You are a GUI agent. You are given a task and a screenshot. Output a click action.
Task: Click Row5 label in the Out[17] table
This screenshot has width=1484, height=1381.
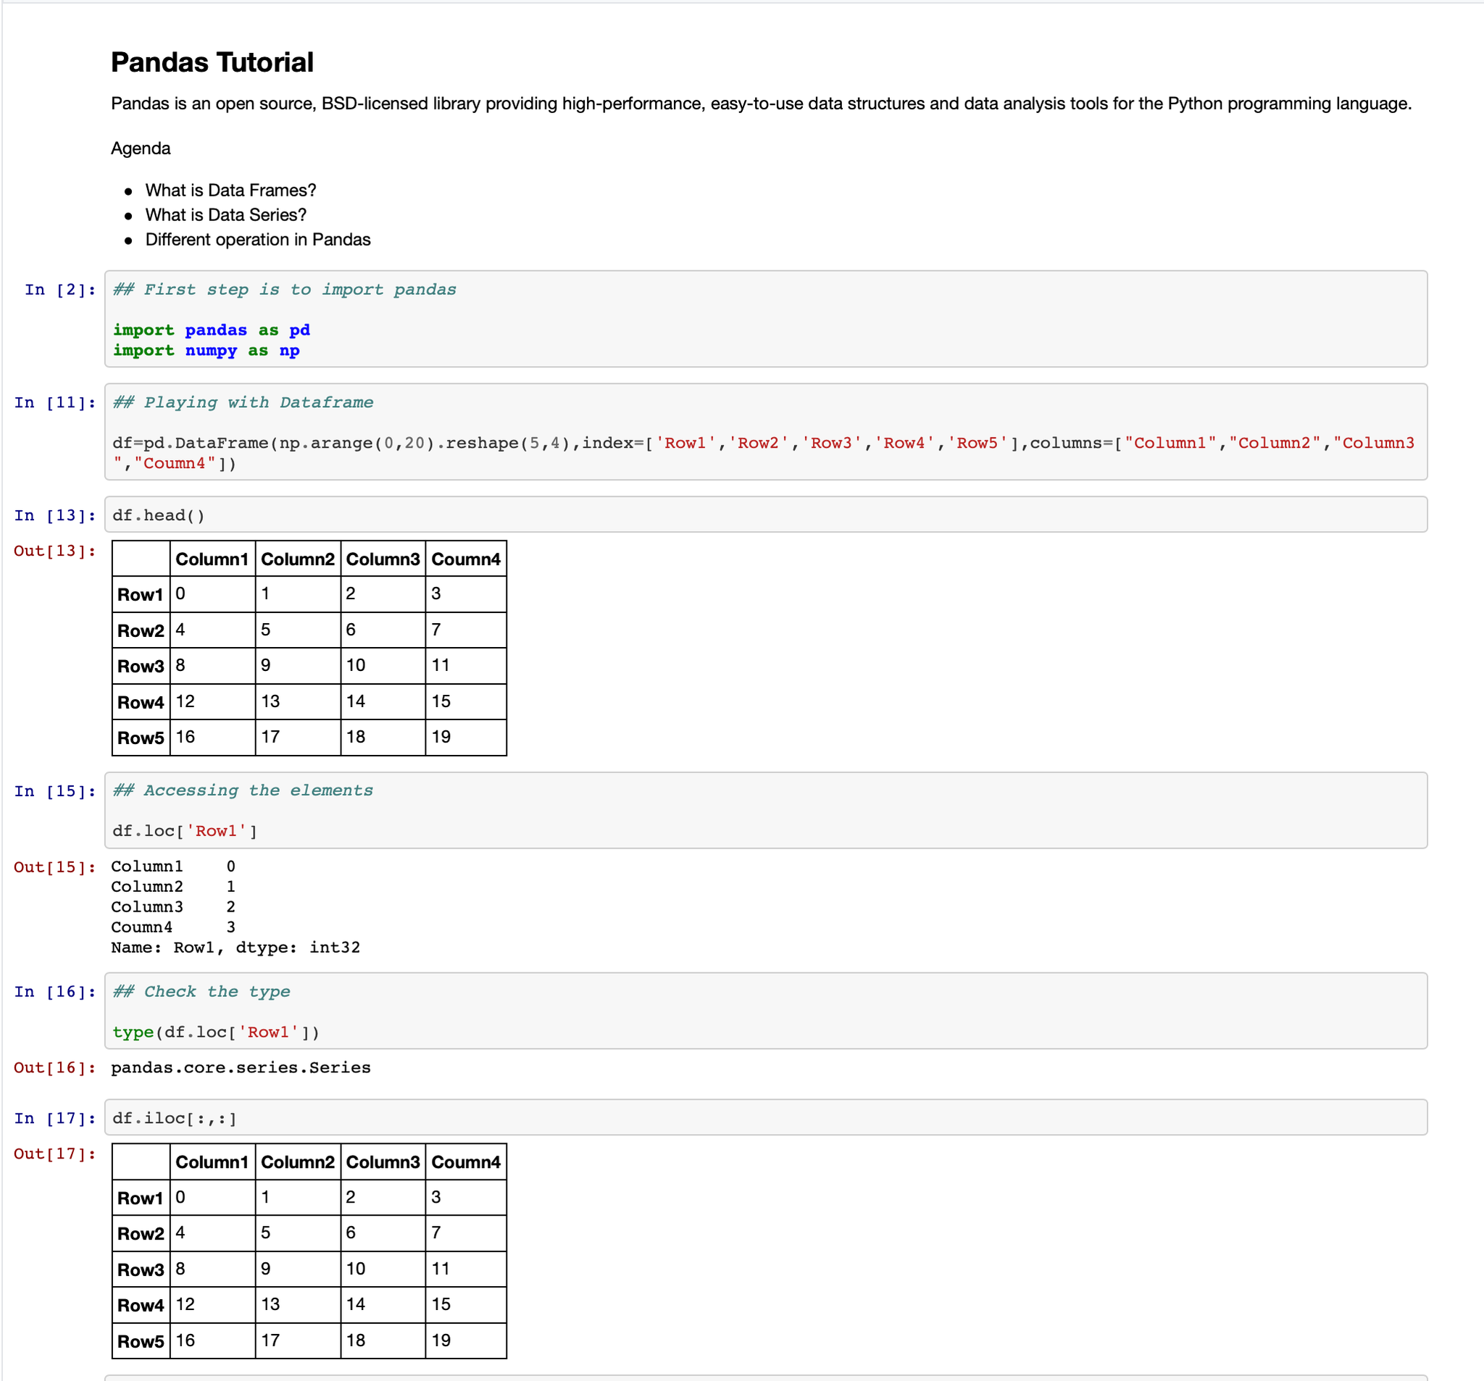click(141, 1341)
